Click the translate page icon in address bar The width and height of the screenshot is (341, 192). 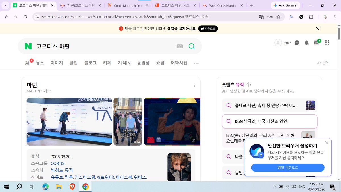[261, 17]
